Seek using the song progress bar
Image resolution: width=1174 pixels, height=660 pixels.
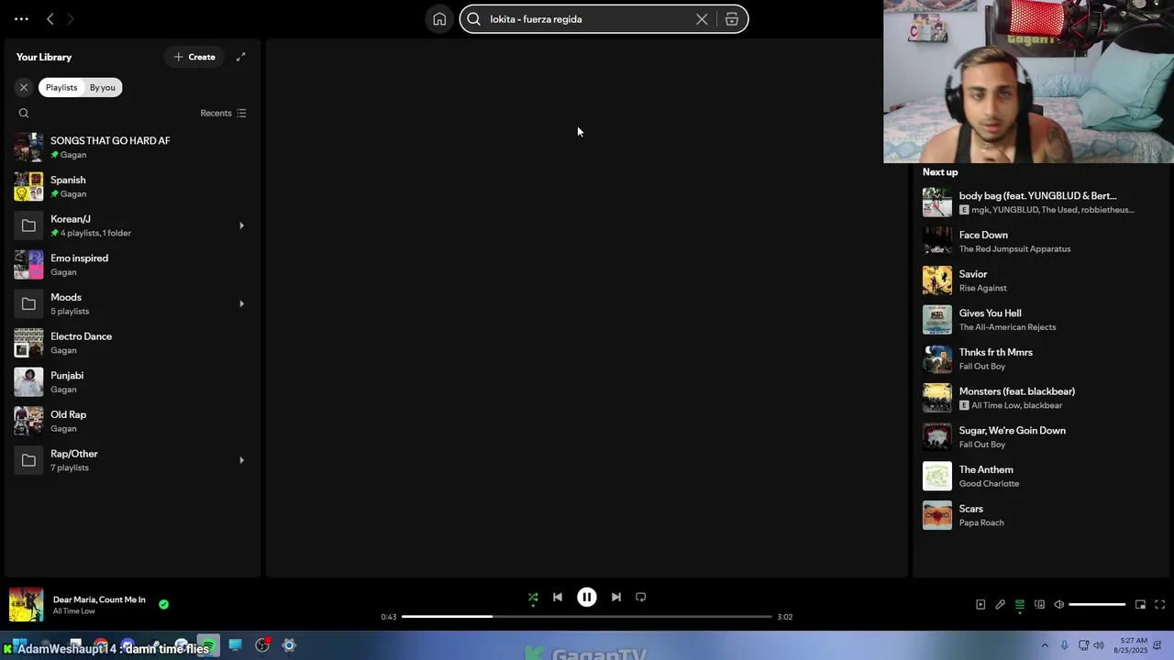(587, 617)
